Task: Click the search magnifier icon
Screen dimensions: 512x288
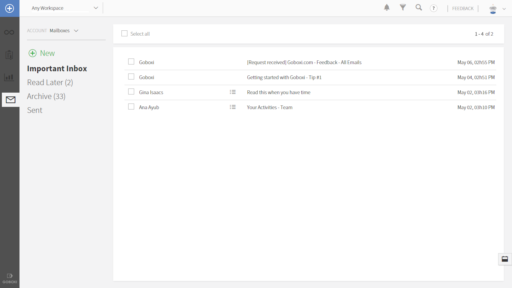Action: pyautogui.click(x=419, y=7)
